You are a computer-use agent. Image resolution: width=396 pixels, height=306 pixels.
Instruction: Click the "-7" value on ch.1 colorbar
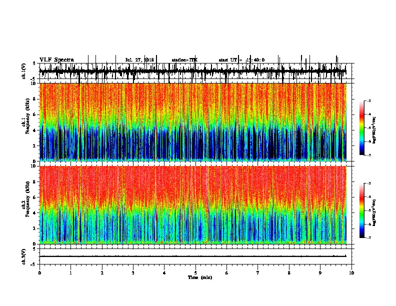coord(368,155)
